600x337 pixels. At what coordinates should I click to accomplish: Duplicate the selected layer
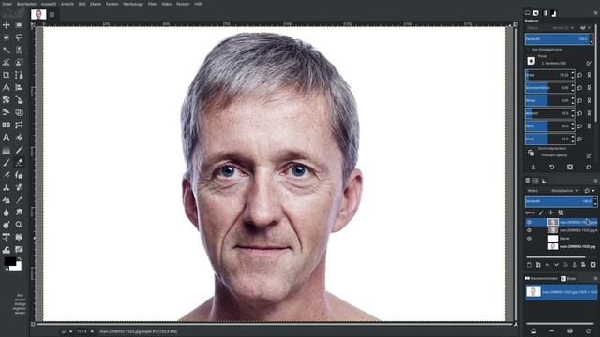pos(565,265)
